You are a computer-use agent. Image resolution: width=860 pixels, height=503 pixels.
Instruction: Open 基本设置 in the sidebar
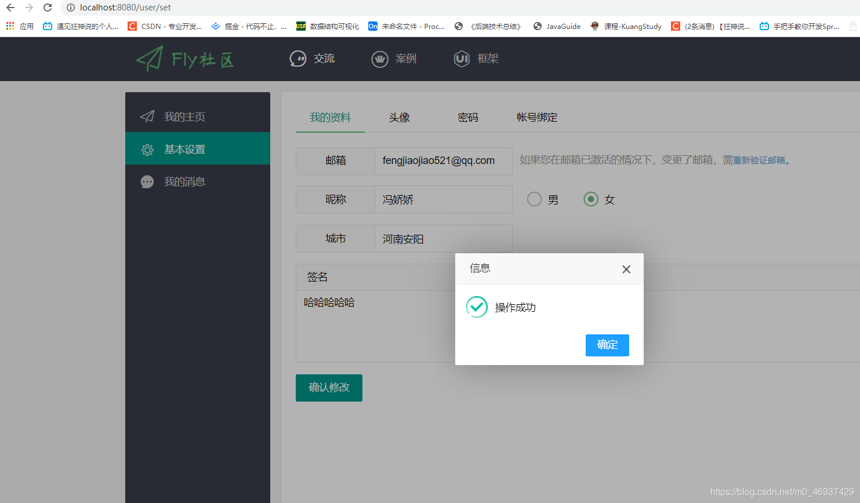(x=198, y=149)
